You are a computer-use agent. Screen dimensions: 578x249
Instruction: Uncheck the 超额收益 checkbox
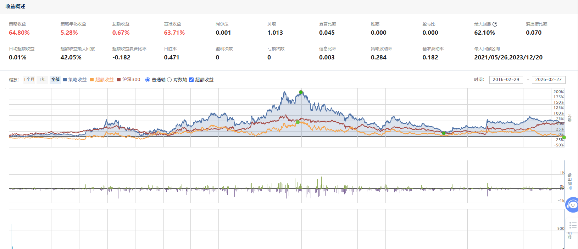click(191, 80)
